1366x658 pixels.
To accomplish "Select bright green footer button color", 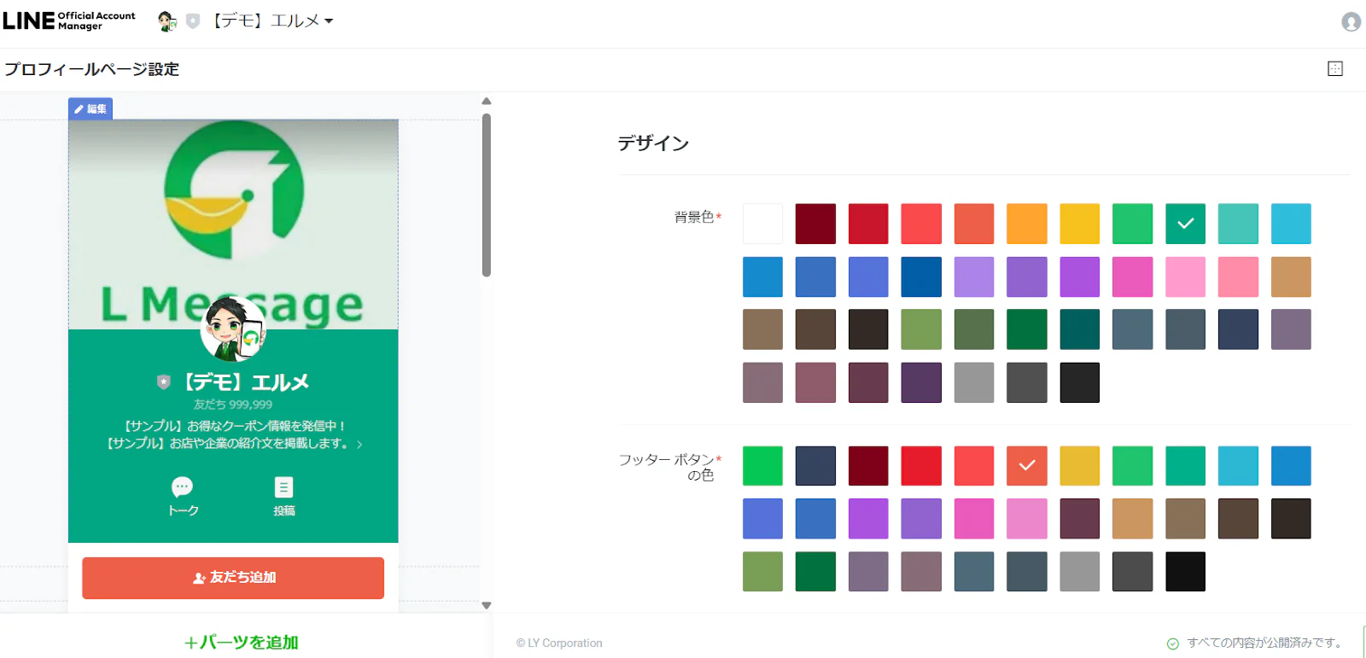I will point(762,466).
